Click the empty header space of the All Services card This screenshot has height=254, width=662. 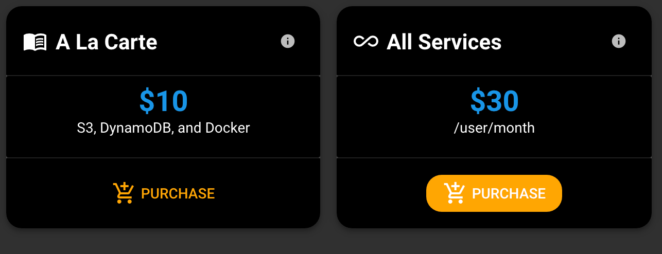click(556, 41)
